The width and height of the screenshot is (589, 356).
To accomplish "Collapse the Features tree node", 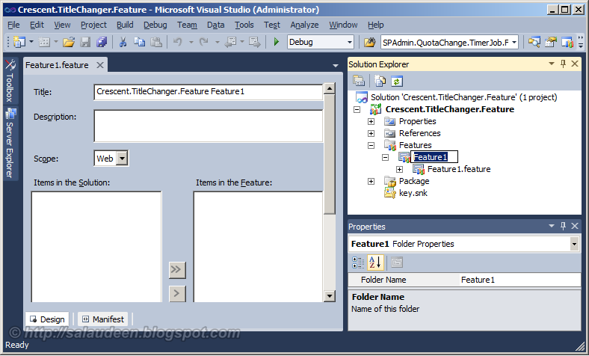I will pos(371,146).
